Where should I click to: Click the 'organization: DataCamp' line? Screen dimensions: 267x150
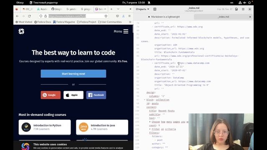tap(169, 78)
